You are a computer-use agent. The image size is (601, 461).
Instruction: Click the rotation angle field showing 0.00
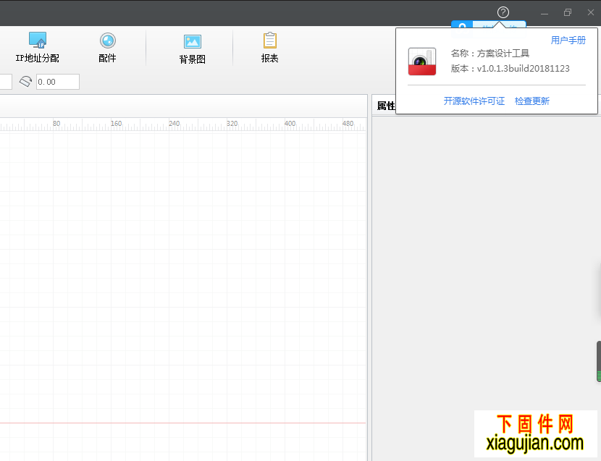coord(58,82)
